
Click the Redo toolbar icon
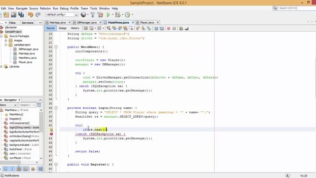click(38, 15)
